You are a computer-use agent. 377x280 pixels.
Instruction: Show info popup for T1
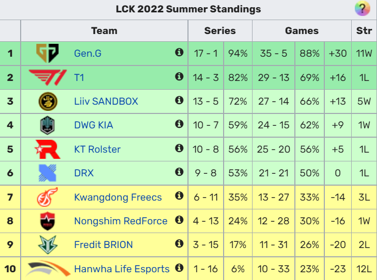tap(179, 76)
